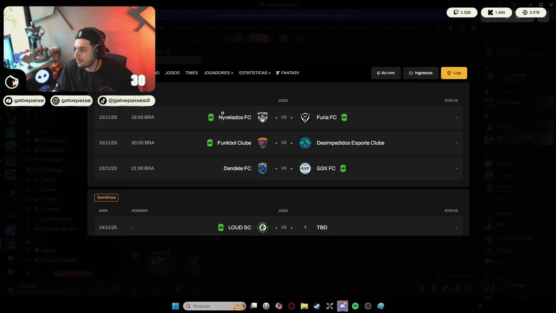Open the colorful X app in taskbar
Screen dimensions: 556x313
pyautogui.click(x=330, y=306)
